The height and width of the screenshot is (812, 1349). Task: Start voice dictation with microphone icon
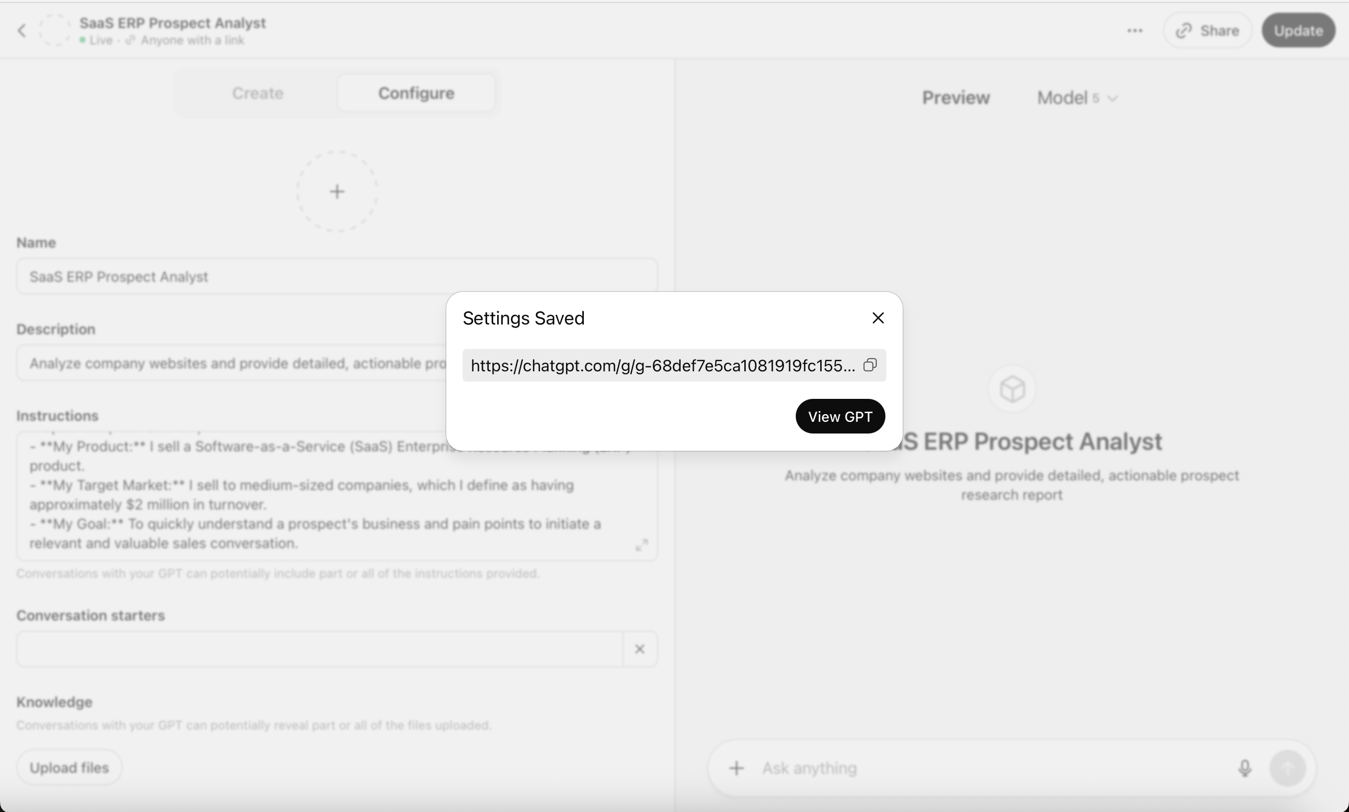(1245, 768)
